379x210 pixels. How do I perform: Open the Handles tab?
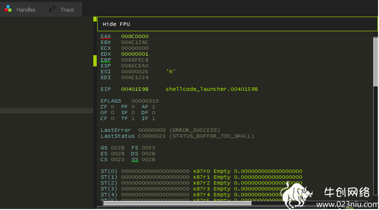pyautogui.click(x=20, y=10)
